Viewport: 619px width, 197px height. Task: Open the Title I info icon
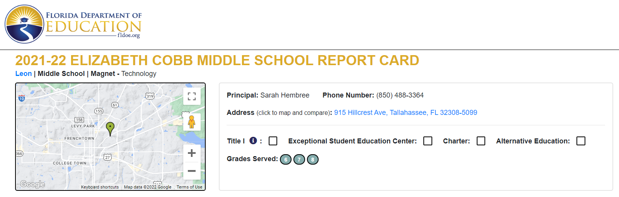253,141
